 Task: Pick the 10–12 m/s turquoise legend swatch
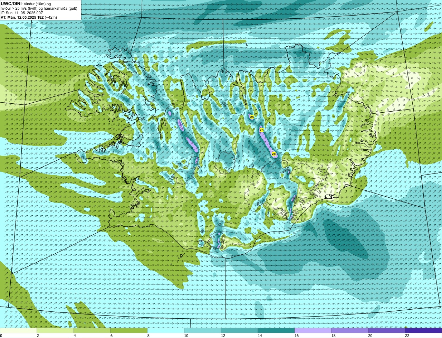[203, 330]
